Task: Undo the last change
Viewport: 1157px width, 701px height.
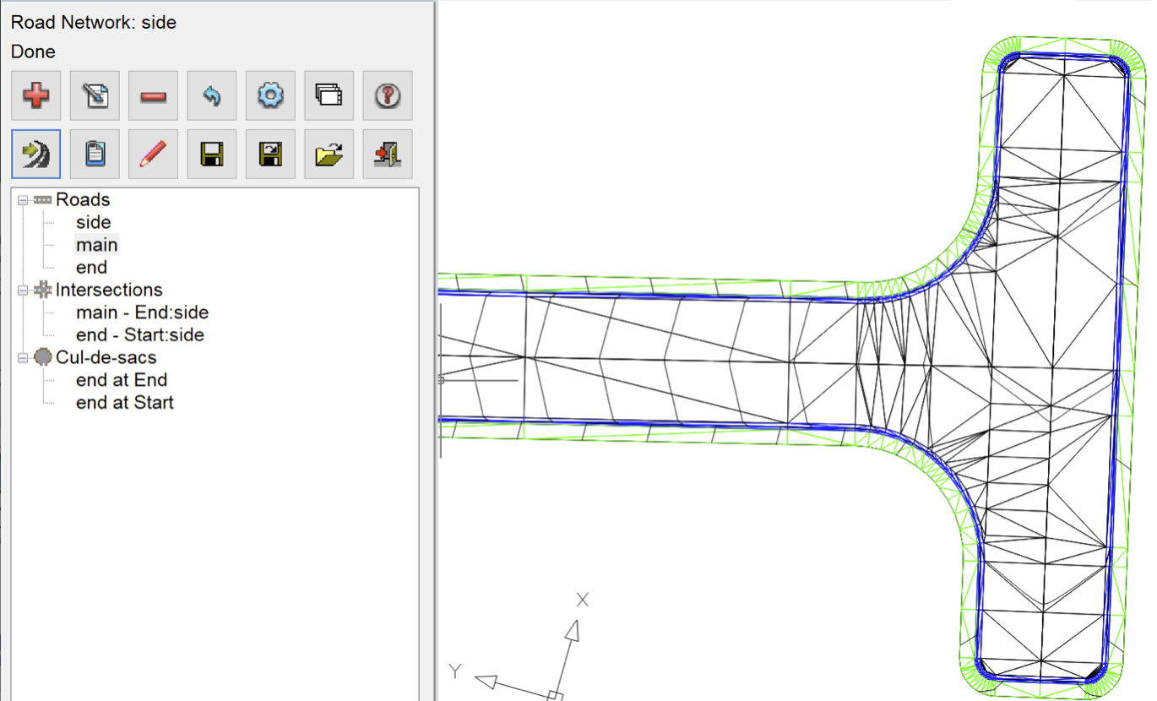Action: click(x=211, y=95)
